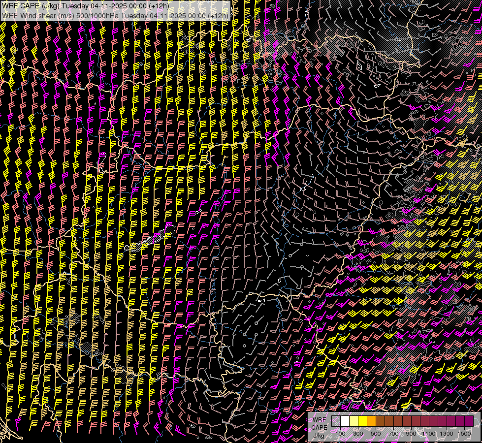Click the 1300 legend value
The height and width of the screenshot is (443, 482).
click(x=447, y=434)
